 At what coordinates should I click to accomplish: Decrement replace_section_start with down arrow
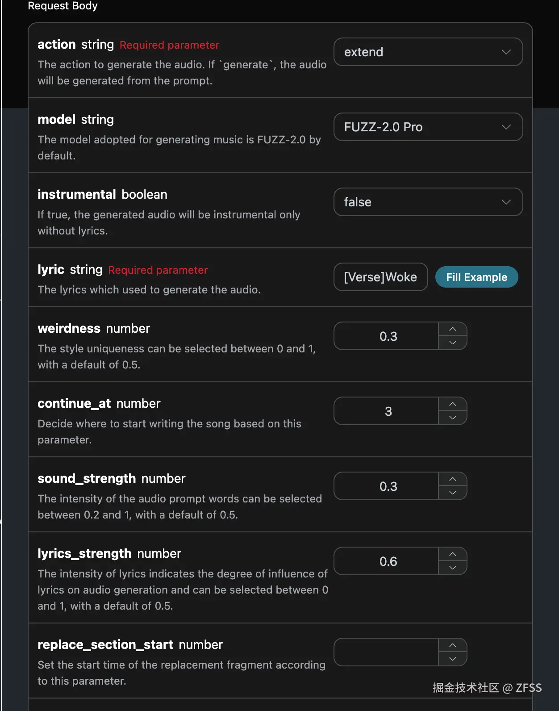[452, 659]
